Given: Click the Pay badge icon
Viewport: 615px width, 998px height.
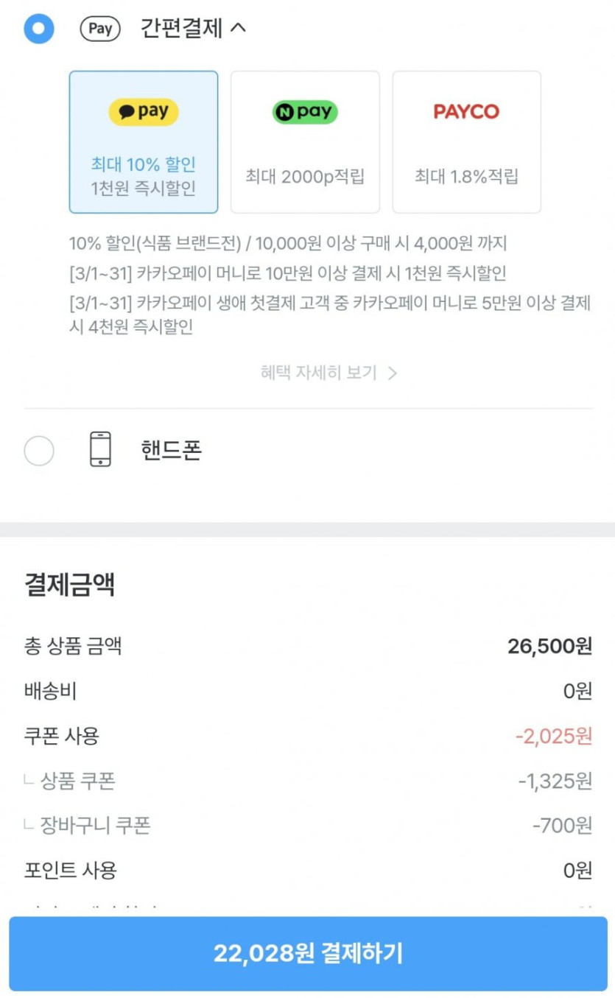Looking at the screenshot, I should (100, 29).
